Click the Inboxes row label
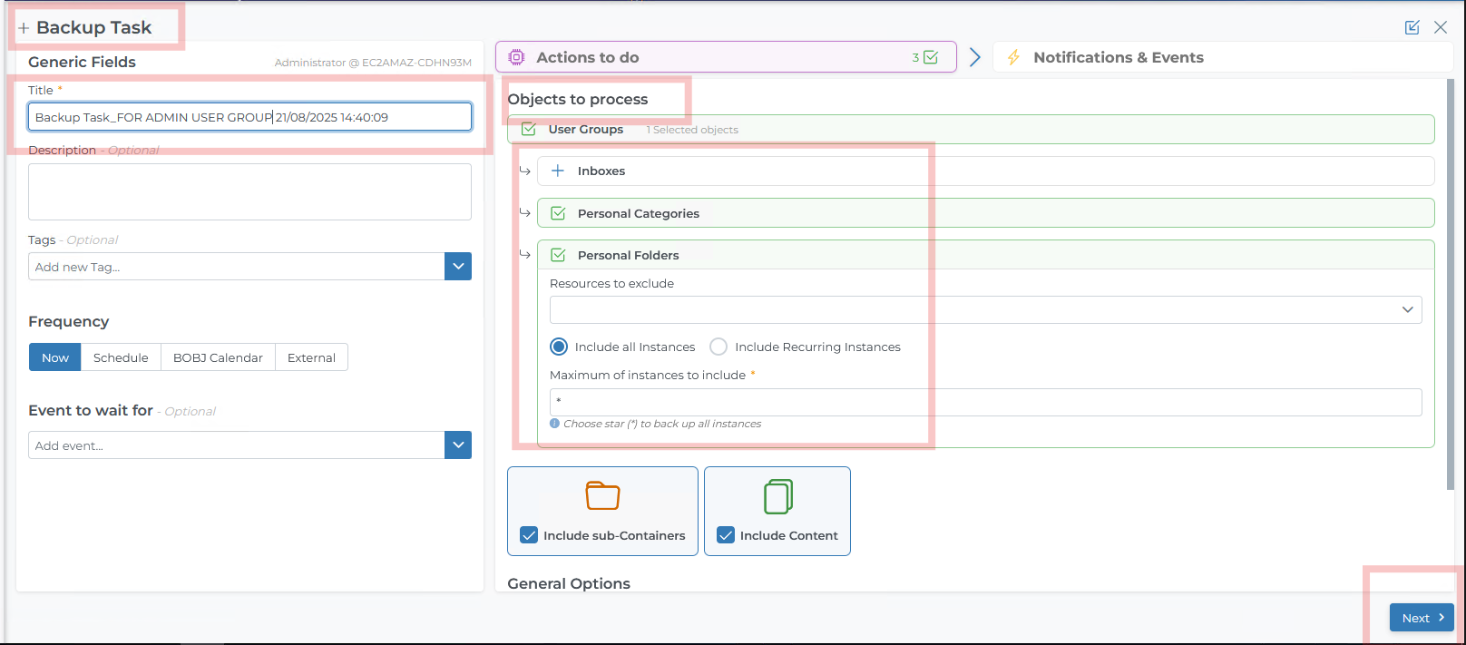The height and width of the screenshot is (645, 1466). [601, 171]
